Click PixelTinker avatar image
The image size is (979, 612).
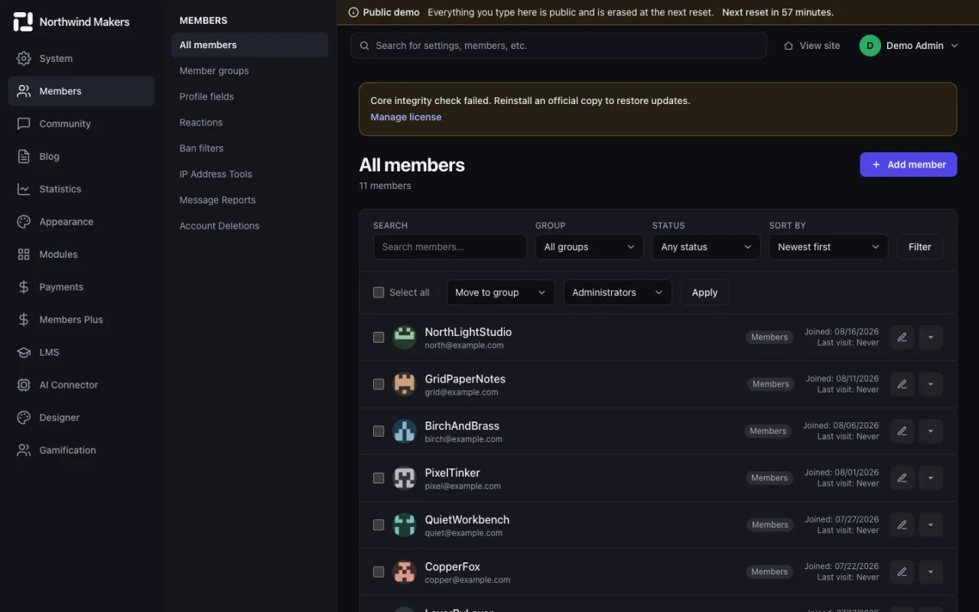[x=405, y=478]
